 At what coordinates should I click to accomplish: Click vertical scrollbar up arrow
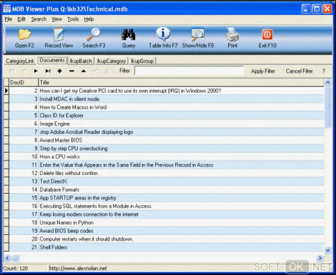[x=328, y=82]
